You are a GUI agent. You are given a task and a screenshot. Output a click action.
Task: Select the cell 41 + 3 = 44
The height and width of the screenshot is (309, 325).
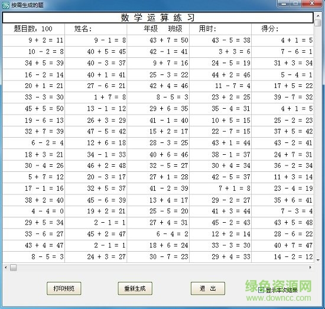tap(220, 212)
